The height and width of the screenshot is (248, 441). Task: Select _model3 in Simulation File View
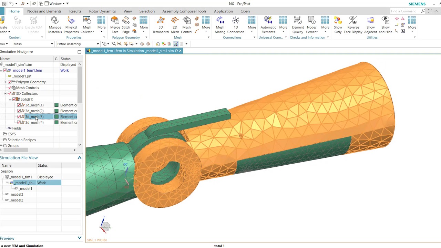coord(17,194)
